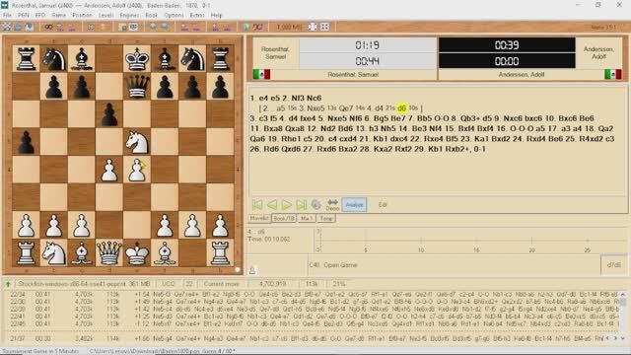Click the globe internet server toolbar icon
Image resolution: width=631 pixels, height=355 pixels.
pos(245,27)
